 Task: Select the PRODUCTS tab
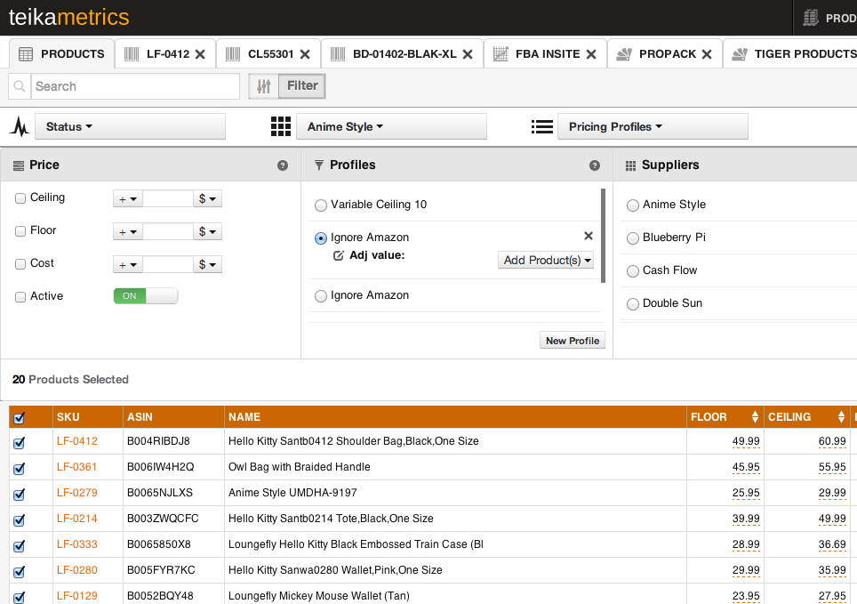[x=60, y=53]
